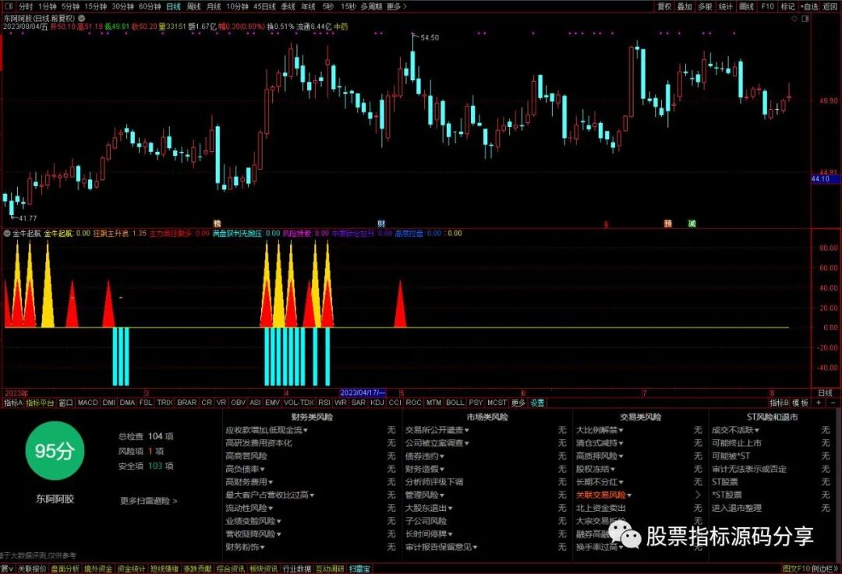Click the 日线 label at axis corner
The image size is (842, 574).
point(825,393)
